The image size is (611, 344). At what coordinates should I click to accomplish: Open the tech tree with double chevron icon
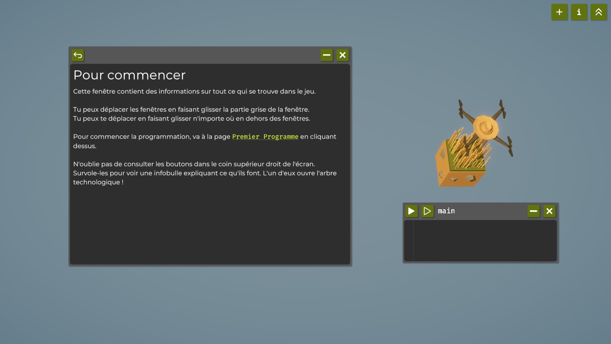tap(599, 12)
